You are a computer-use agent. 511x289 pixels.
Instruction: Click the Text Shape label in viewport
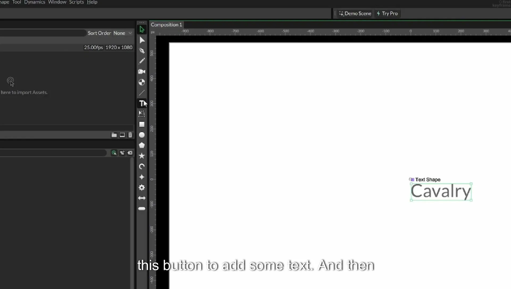pyautogui.click(x=428, y=180)
